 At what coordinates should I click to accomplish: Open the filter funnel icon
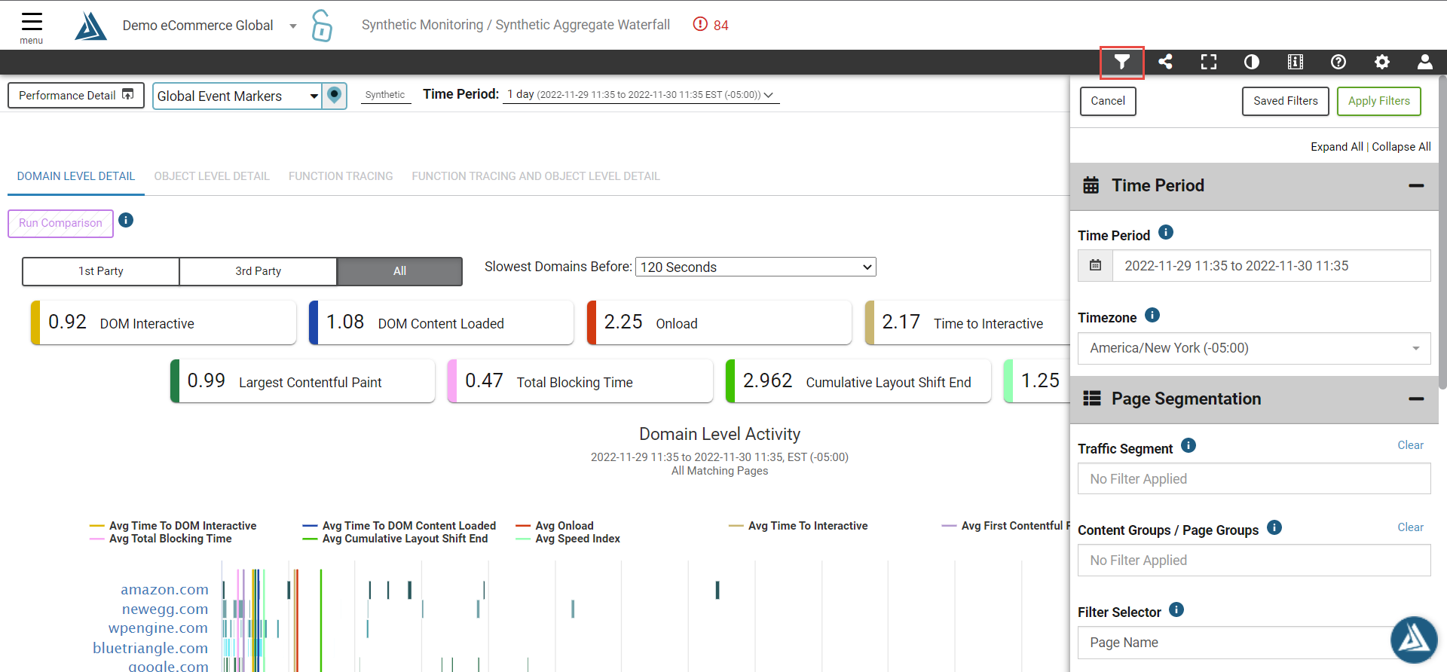point(1122,62)
